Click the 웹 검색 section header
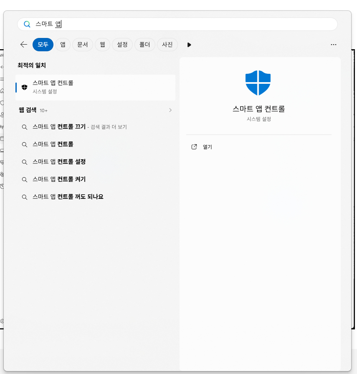This screenshot has height=374, width=357. [28, 110]
